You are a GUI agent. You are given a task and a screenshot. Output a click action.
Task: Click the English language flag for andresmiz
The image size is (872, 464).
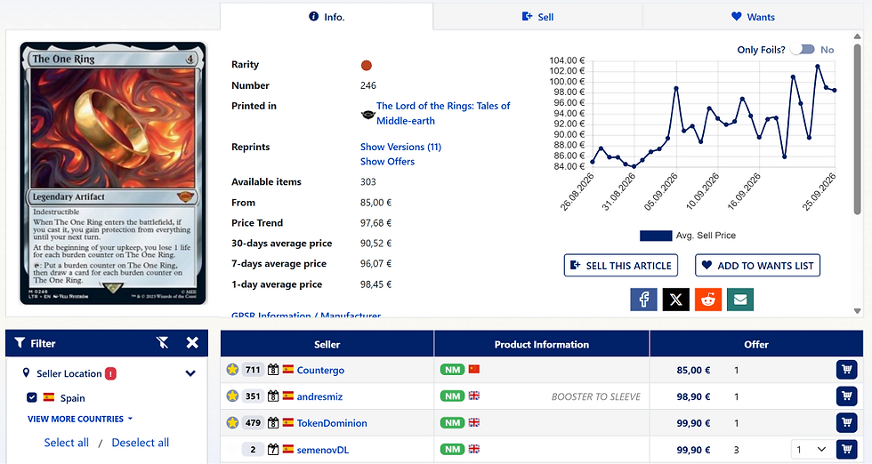(473, 396)
